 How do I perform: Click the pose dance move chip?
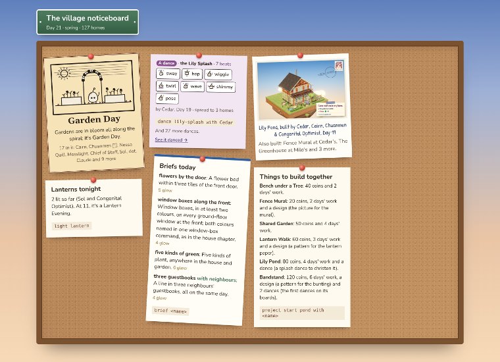point(167,99)
